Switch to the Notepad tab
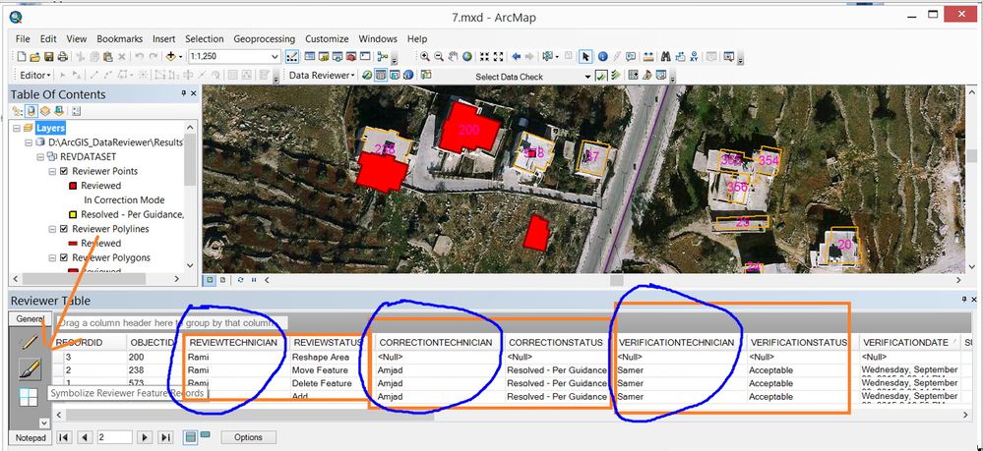Image resolution: width=983 pixels, height=451 pixels. 31,436
